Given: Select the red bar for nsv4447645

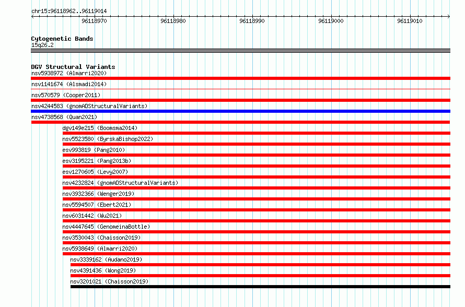Looking at the screenshot, I should (256, 232).
